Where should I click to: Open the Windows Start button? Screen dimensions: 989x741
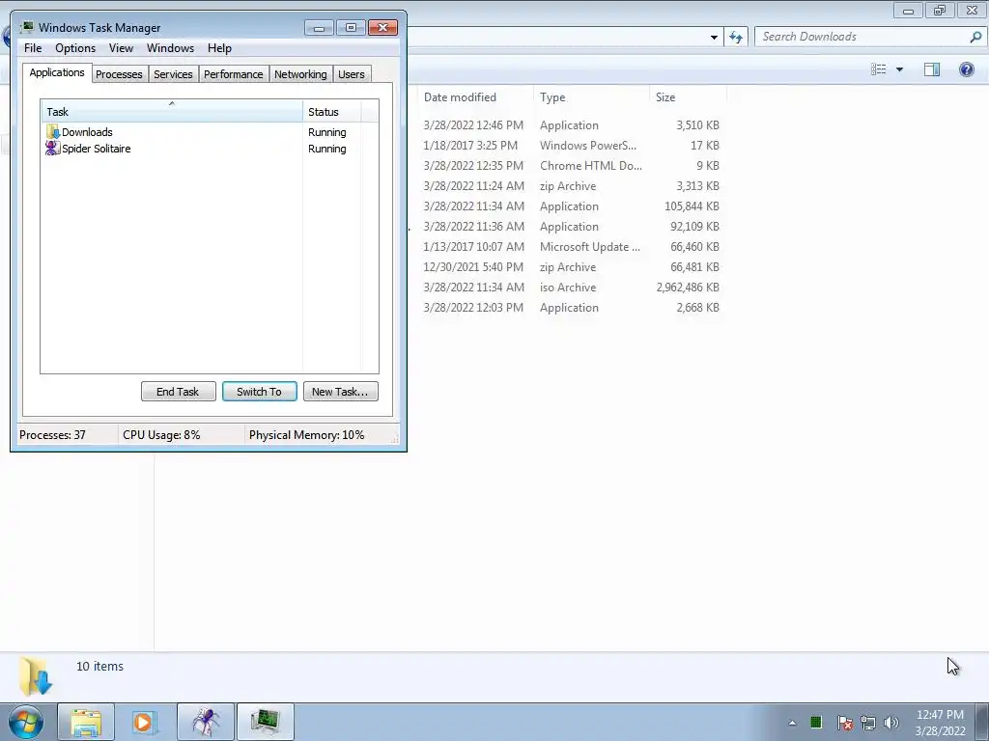click(x=26, y=722)
